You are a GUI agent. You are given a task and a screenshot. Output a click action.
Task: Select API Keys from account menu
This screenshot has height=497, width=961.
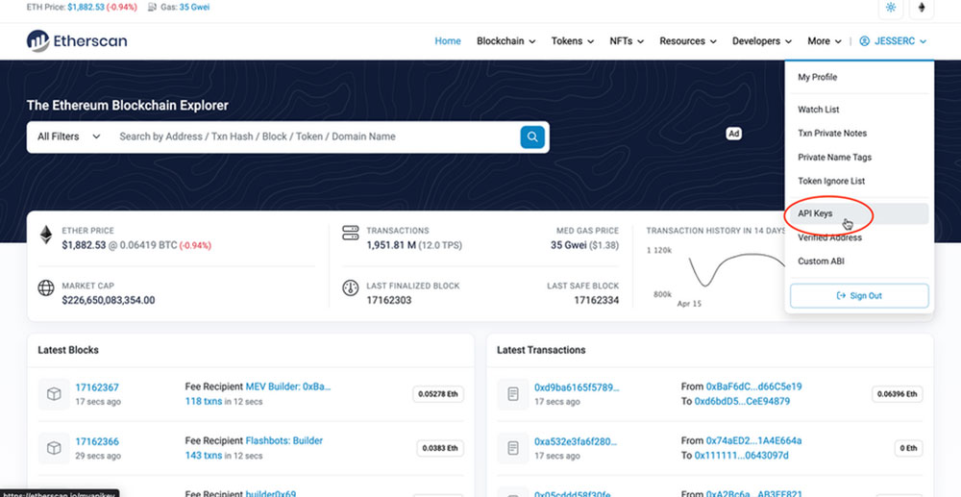858,213
